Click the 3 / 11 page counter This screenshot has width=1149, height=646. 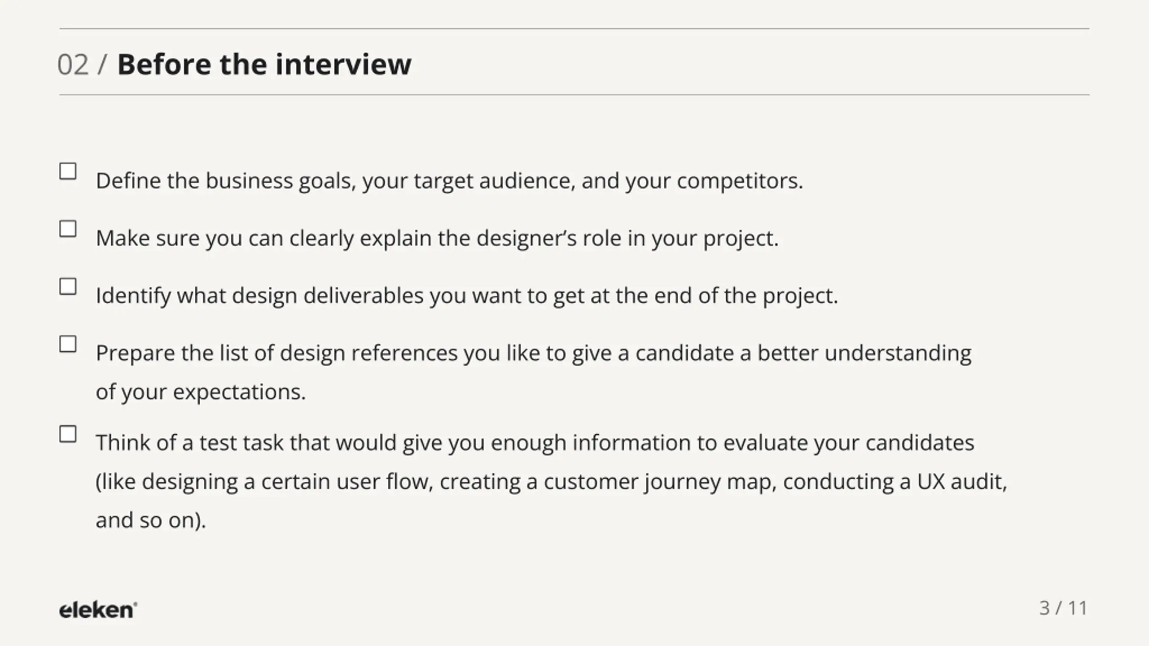coord(1063,608)
